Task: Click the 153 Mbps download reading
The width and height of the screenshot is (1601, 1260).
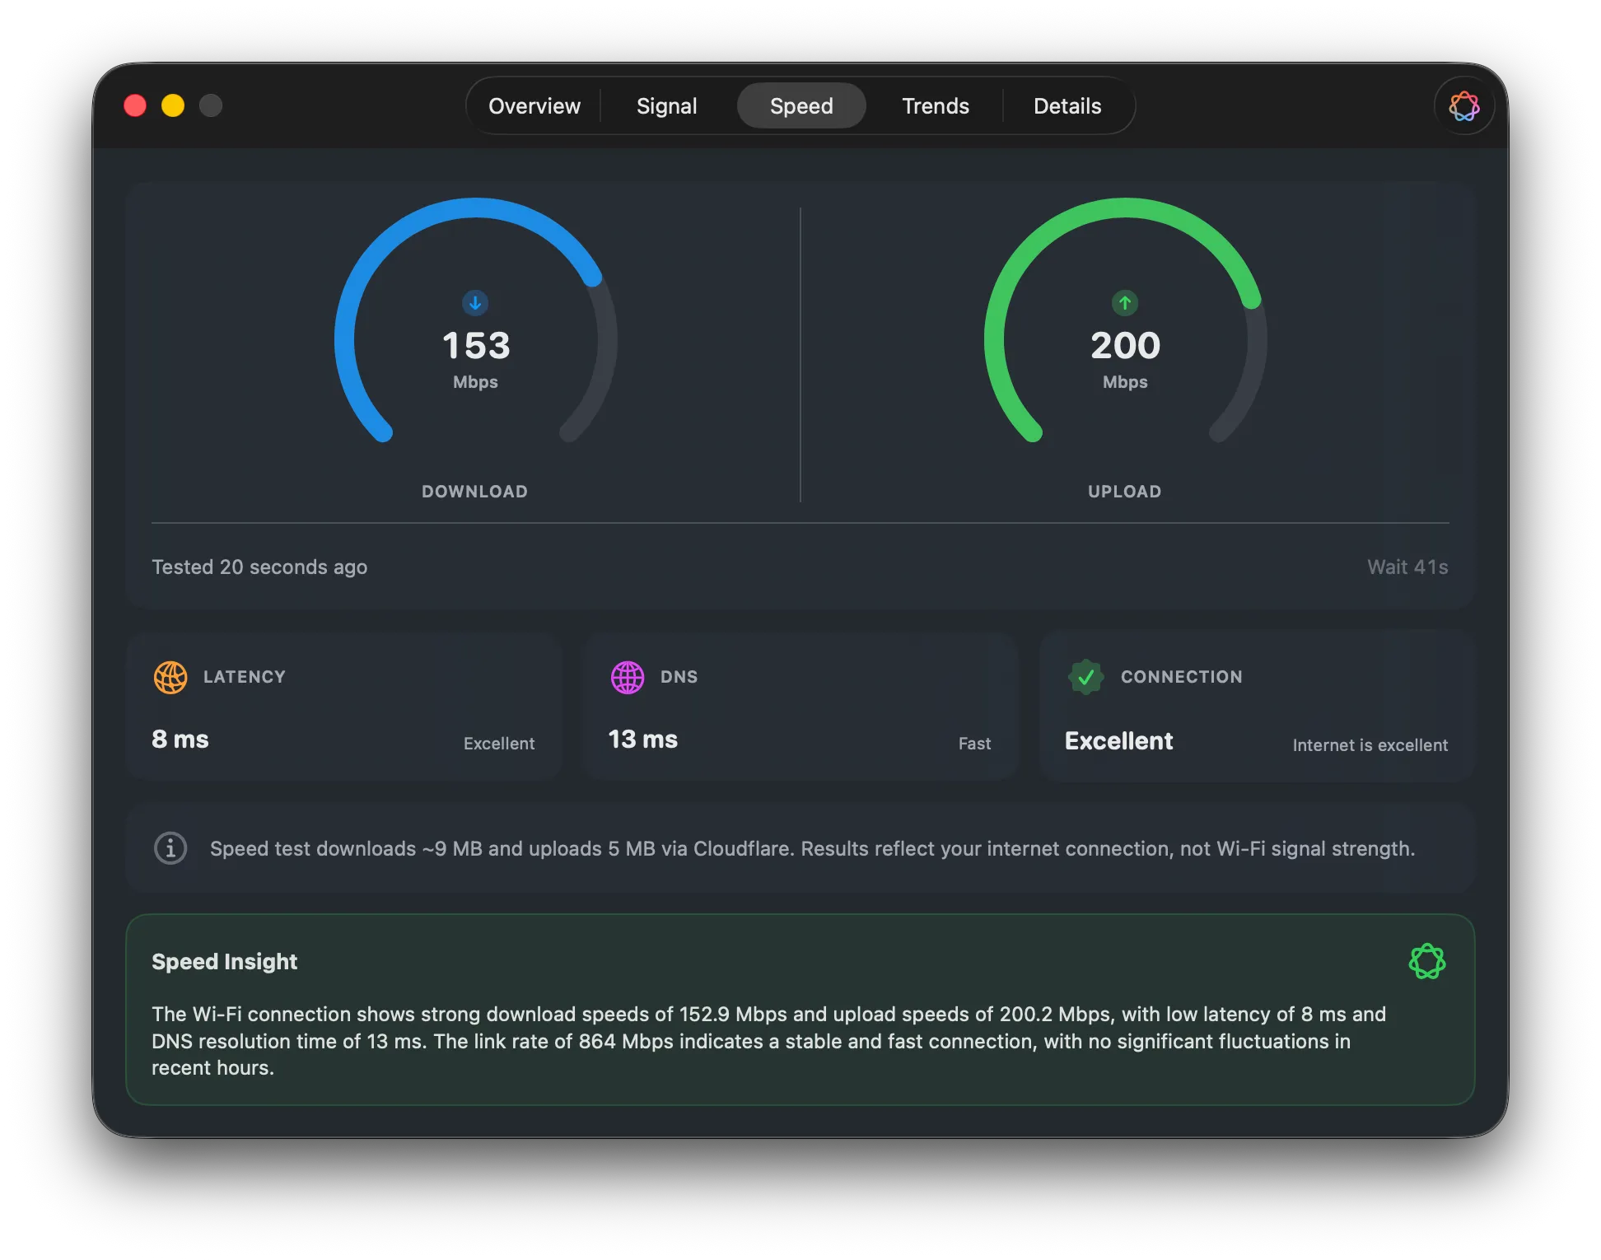Action: [475, 347]
